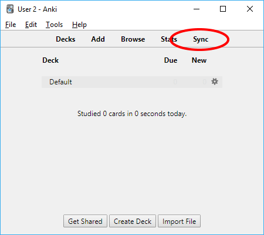Open the Stats view

click(x=169, y=39)
